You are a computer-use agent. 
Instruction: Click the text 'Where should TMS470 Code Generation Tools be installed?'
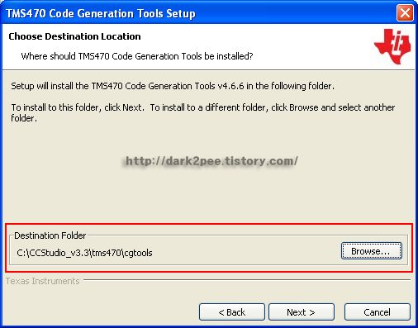[x=137, y=56]
